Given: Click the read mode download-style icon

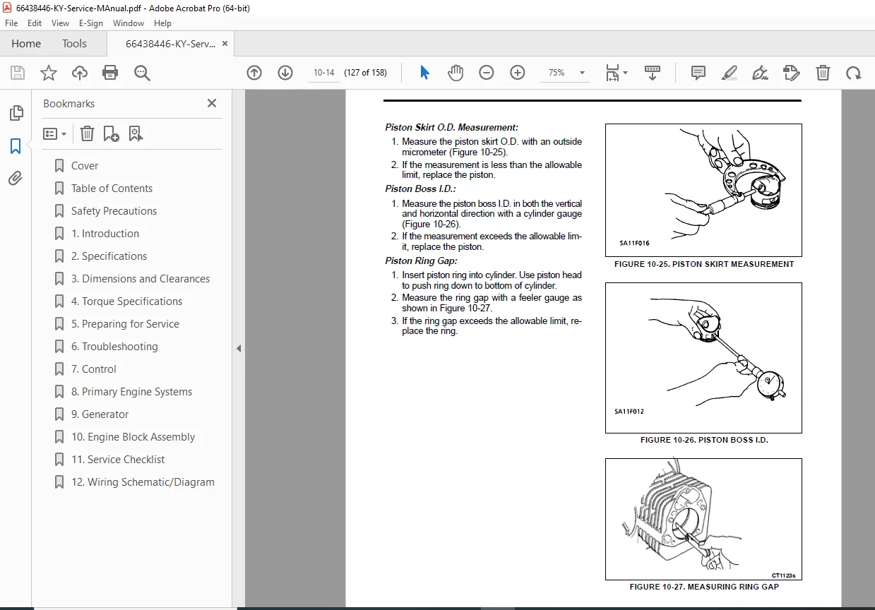Looking at the screenshot, I should coord(653,73).
